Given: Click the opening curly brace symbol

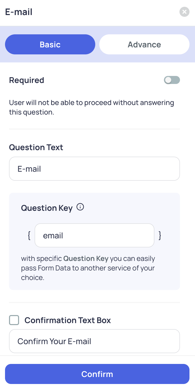Looking at the screenshot, I should (x=29, y=236).
